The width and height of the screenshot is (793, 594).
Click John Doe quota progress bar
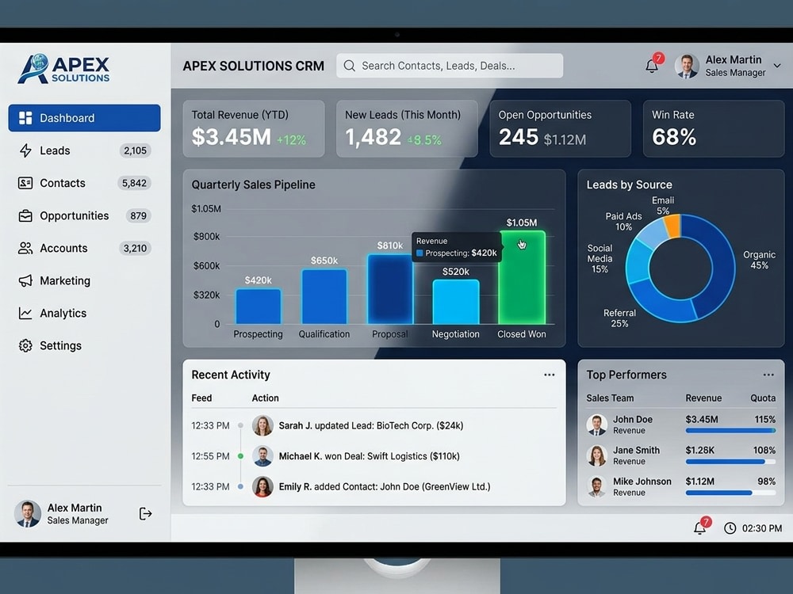point(730,431)
